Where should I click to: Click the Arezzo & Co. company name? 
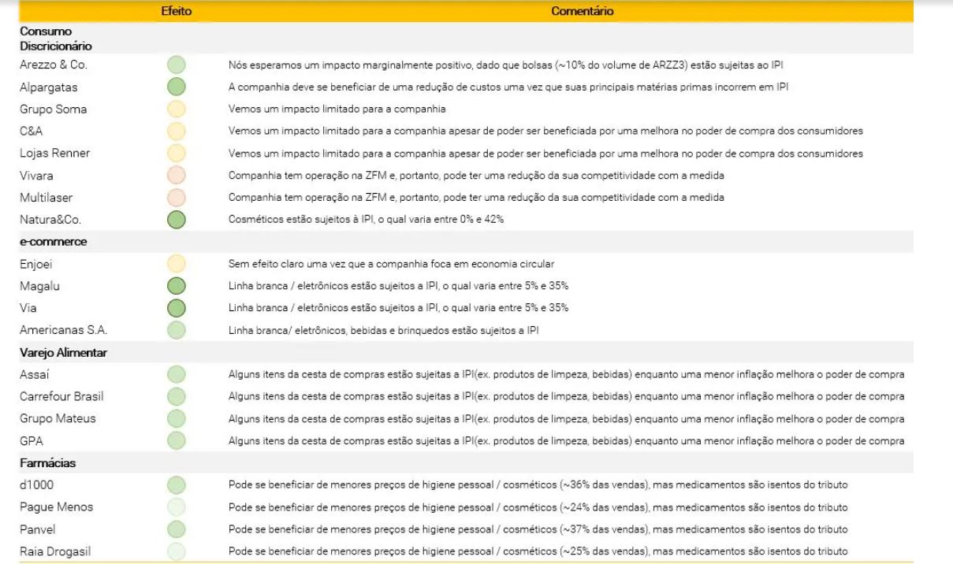pyautogui.click(x=54, y=65)
